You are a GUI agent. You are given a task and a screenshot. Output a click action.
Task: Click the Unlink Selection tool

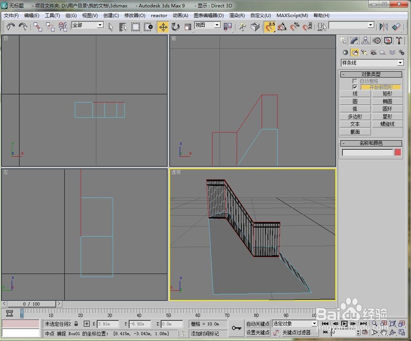(x=50, y=27)
